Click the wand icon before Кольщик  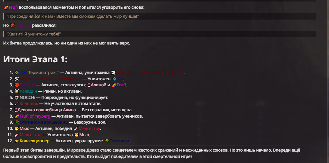click(17, 104)
